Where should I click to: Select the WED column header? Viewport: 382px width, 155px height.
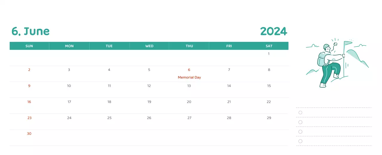point(149,46)
